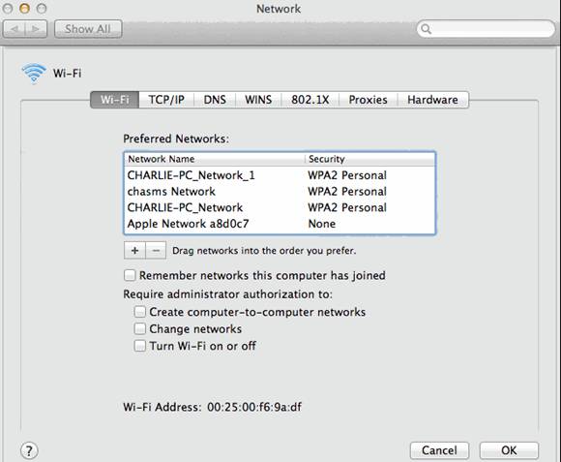Select chasms Network in preferred list
Screen dimensions: 561x462
pyautogui.click(x=280, y=191)
